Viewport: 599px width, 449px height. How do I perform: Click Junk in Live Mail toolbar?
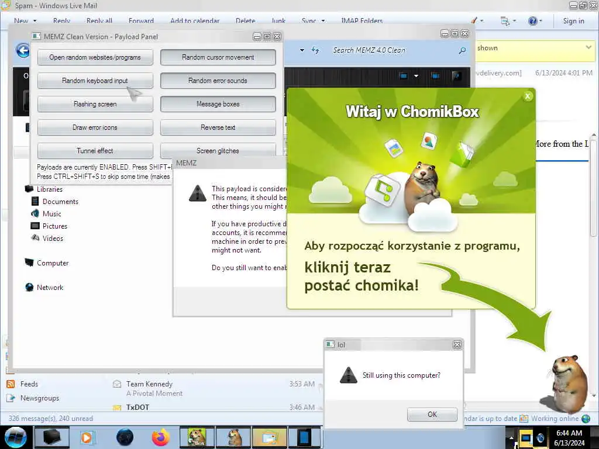click(278, 20)
